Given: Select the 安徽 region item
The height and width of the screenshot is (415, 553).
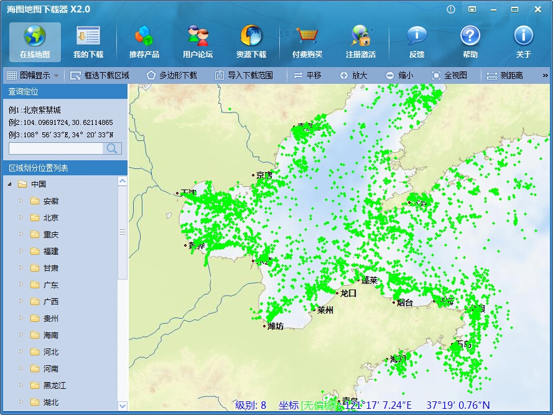Looking at the screenshot, I should (51, 201).
